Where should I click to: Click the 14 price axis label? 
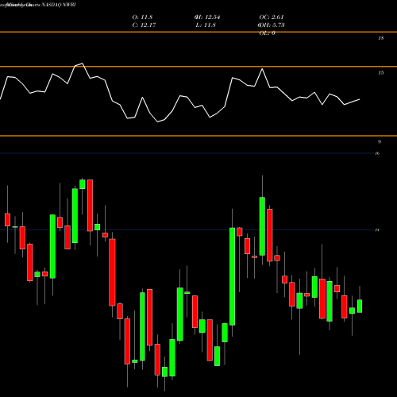click(377, 230)
